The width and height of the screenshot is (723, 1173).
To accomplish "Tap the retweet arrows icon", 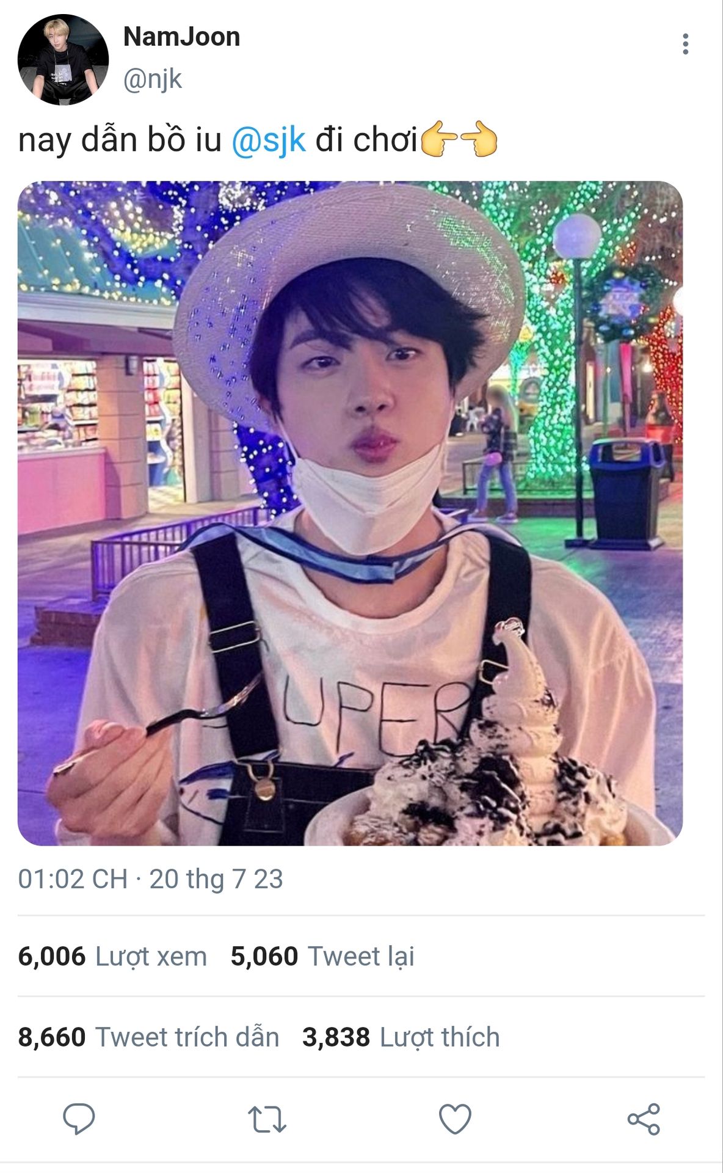I will 267,1119.
